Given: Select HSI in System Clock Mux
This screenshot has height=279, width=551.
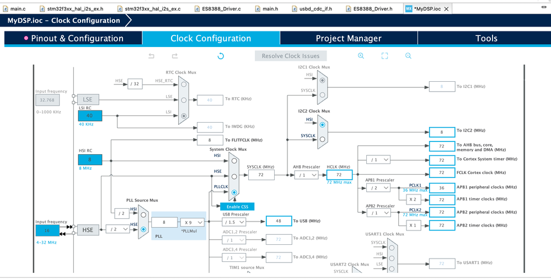Looking at the screenshot, I should [234, 161].
